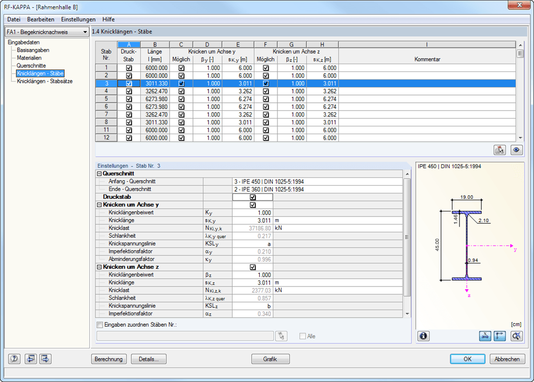Click the eye view mode icon
Viewport: 534px width, 382px height.
(516, 150)
